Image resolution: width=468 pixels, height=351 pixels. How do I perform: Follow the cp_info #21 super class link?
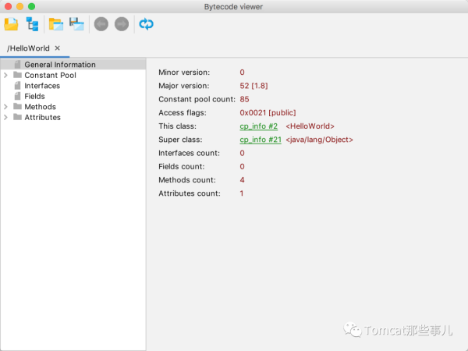(x=261, y=140)
